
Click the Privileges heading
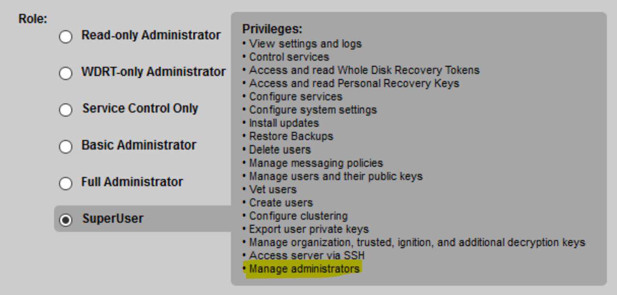pyautogui.click(x=272, y=29)
